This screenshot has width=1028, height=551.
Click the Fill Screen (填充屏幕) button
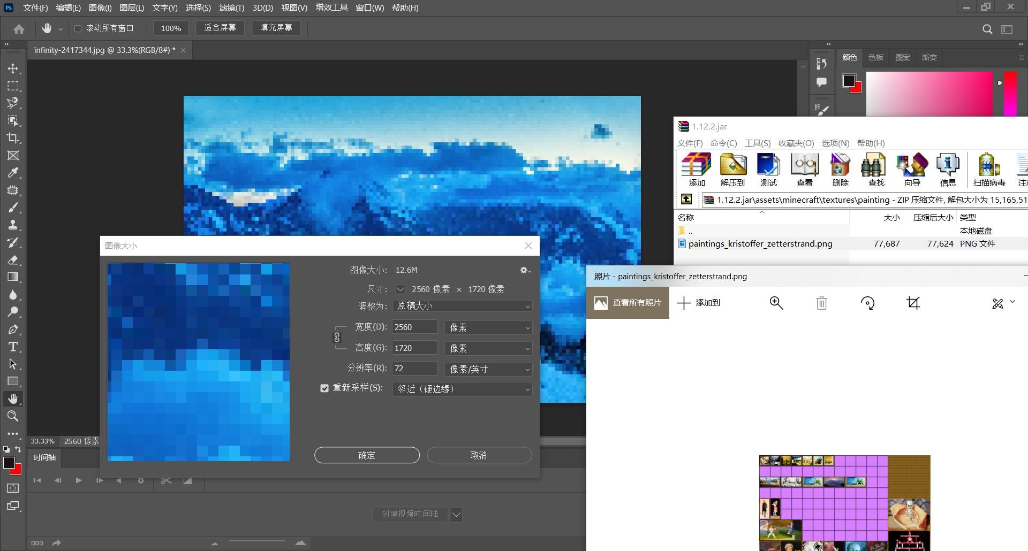[276, 28]
